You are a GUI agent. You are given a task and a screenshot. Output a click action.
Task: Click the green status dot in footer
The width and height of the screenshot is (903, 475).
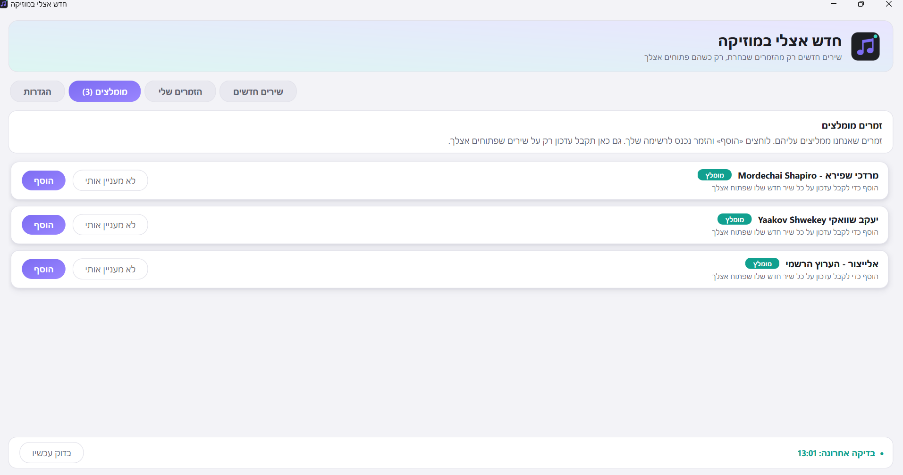[x=882, y=454]
